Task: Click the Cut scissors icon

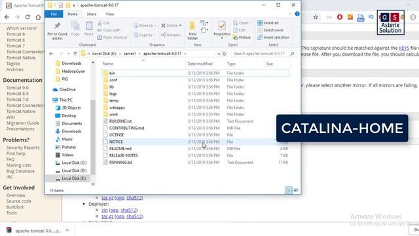Action: click(x=100, y=23)
